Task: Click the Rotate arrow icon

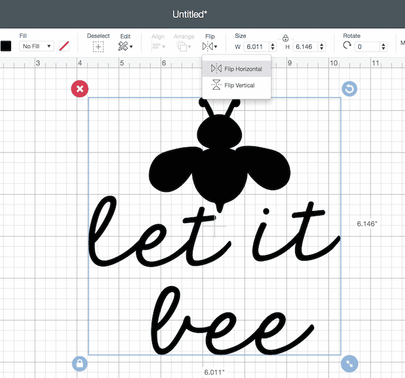Action: tap(347, 46)
